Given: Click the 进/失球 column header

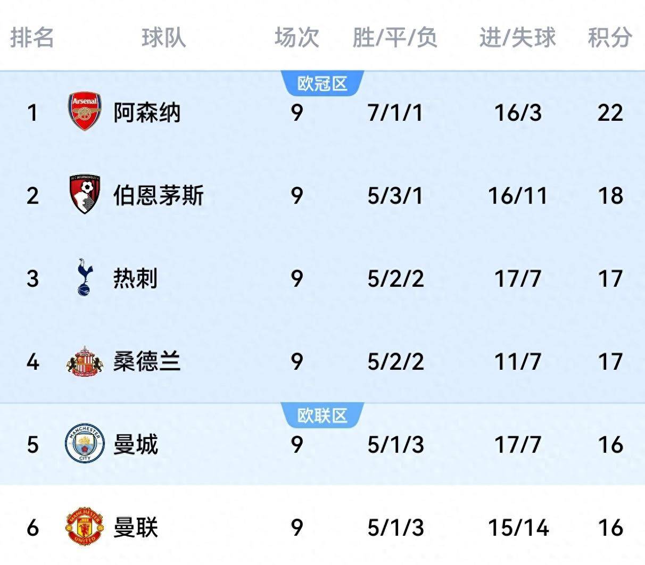Looking at the screenshot, I should 517,38.
